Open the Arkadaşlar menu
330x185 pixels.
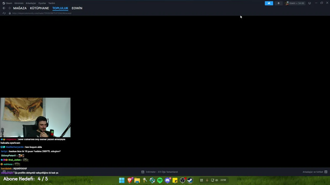tap(31, 3)
